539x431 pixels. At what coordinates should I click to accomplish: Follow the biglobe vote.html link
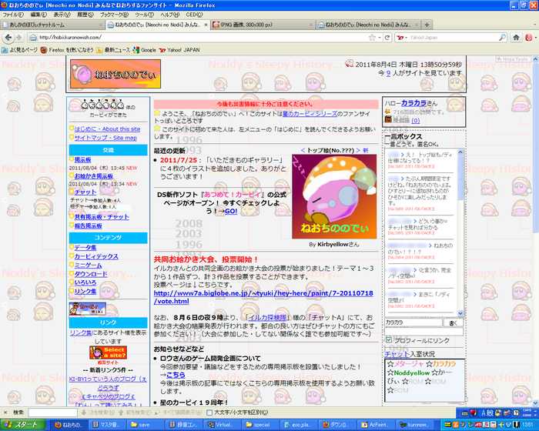[x=263, y=297]
